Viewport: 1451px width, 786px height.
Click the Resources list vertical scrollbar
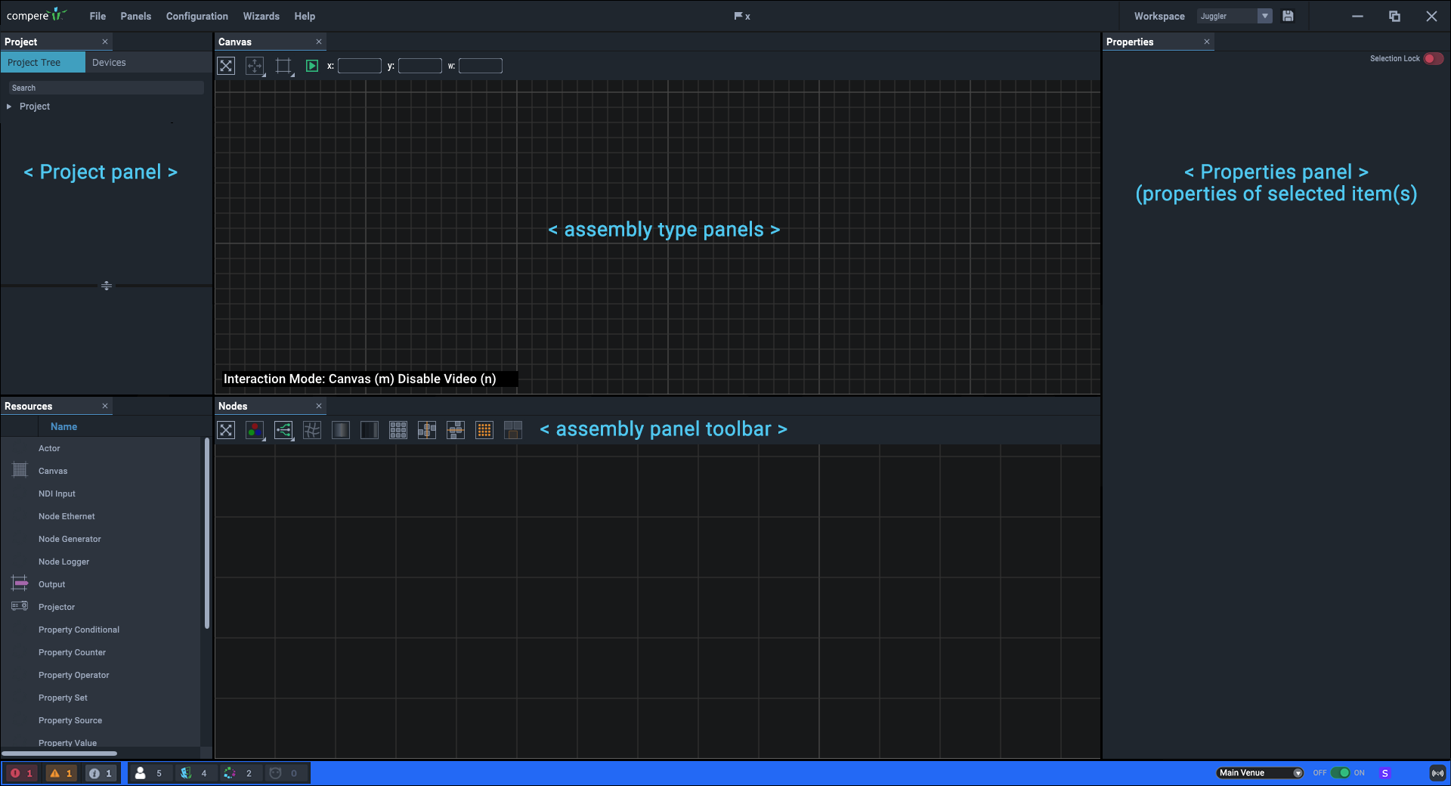pyautogui.click(x=207, y=534)
